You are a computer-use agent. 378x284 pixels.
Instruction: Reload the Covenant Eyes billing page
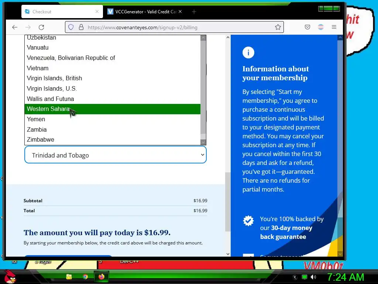tap(41, 27)
